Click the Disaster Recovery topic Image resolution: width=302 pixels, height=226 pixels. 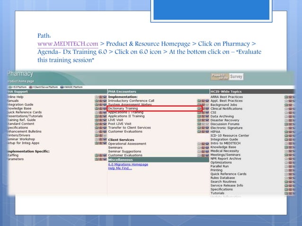click(x=224, y=120)
